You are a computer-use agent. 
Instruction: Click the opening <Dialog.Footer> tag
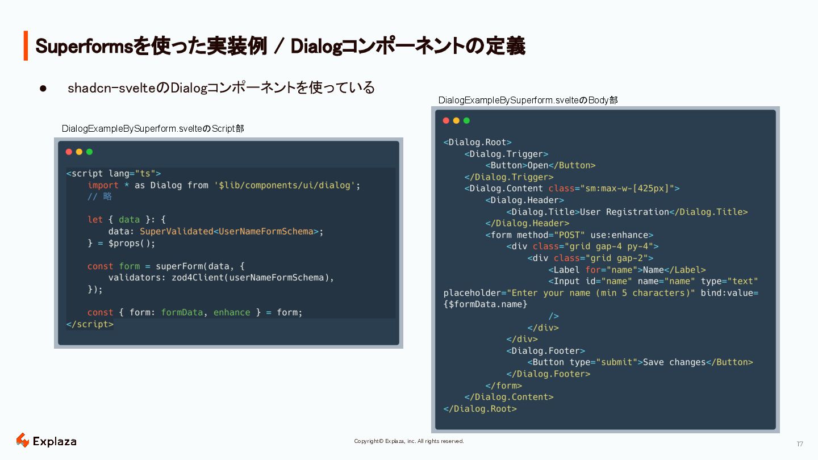pyautogui.click(x=546, y=351)
